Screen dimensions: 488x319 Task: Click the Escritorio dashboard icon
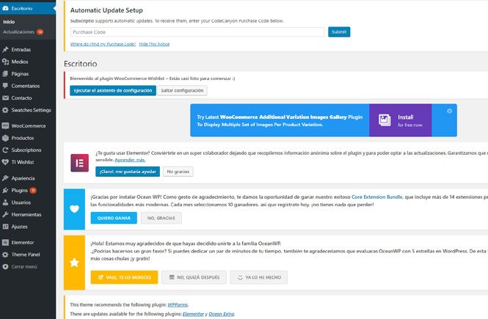[5, 8]
